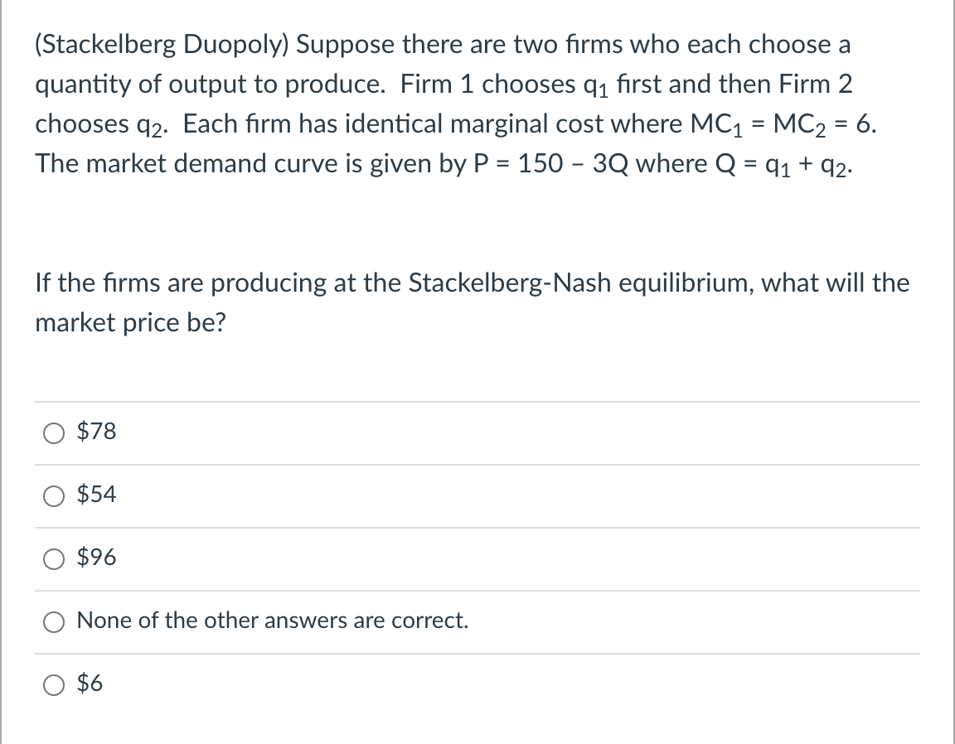Click the $54 answer label text
Image resolution: width=955 pixels, height=744 pixels.
point(95,495)
